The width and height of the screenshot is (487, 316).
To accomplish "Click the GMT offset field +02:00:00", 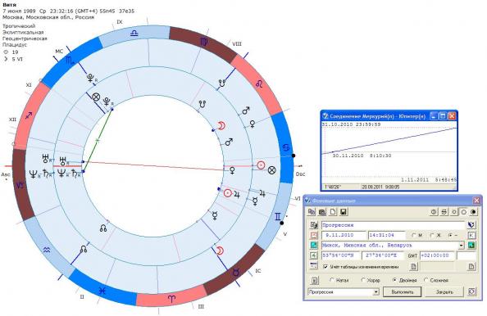I will point(437,255).
